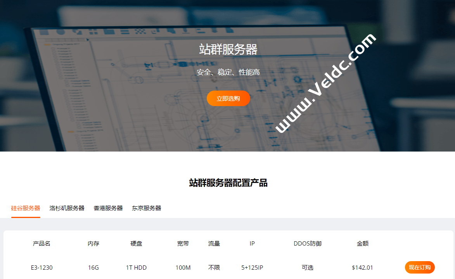The height and width of the screenshot is (279, 455).
Task: Click the 5+125IP cell value
Action: tap(252, 267)
